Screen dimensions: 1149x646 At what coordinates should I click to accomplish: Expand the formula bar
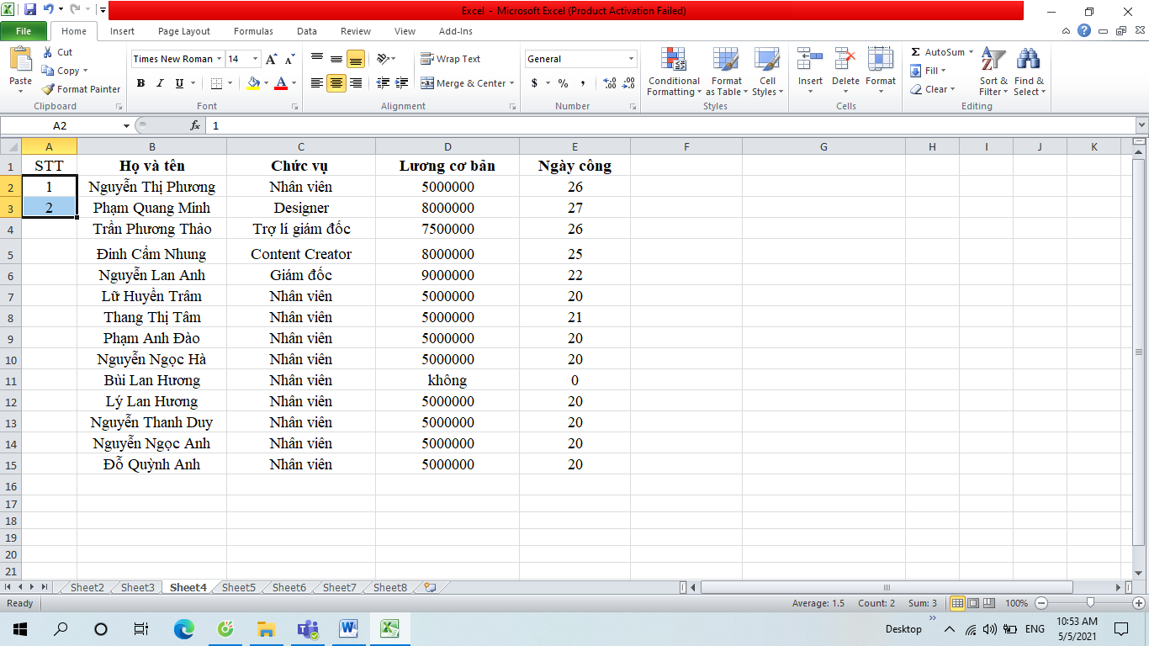coord(1141,125)
